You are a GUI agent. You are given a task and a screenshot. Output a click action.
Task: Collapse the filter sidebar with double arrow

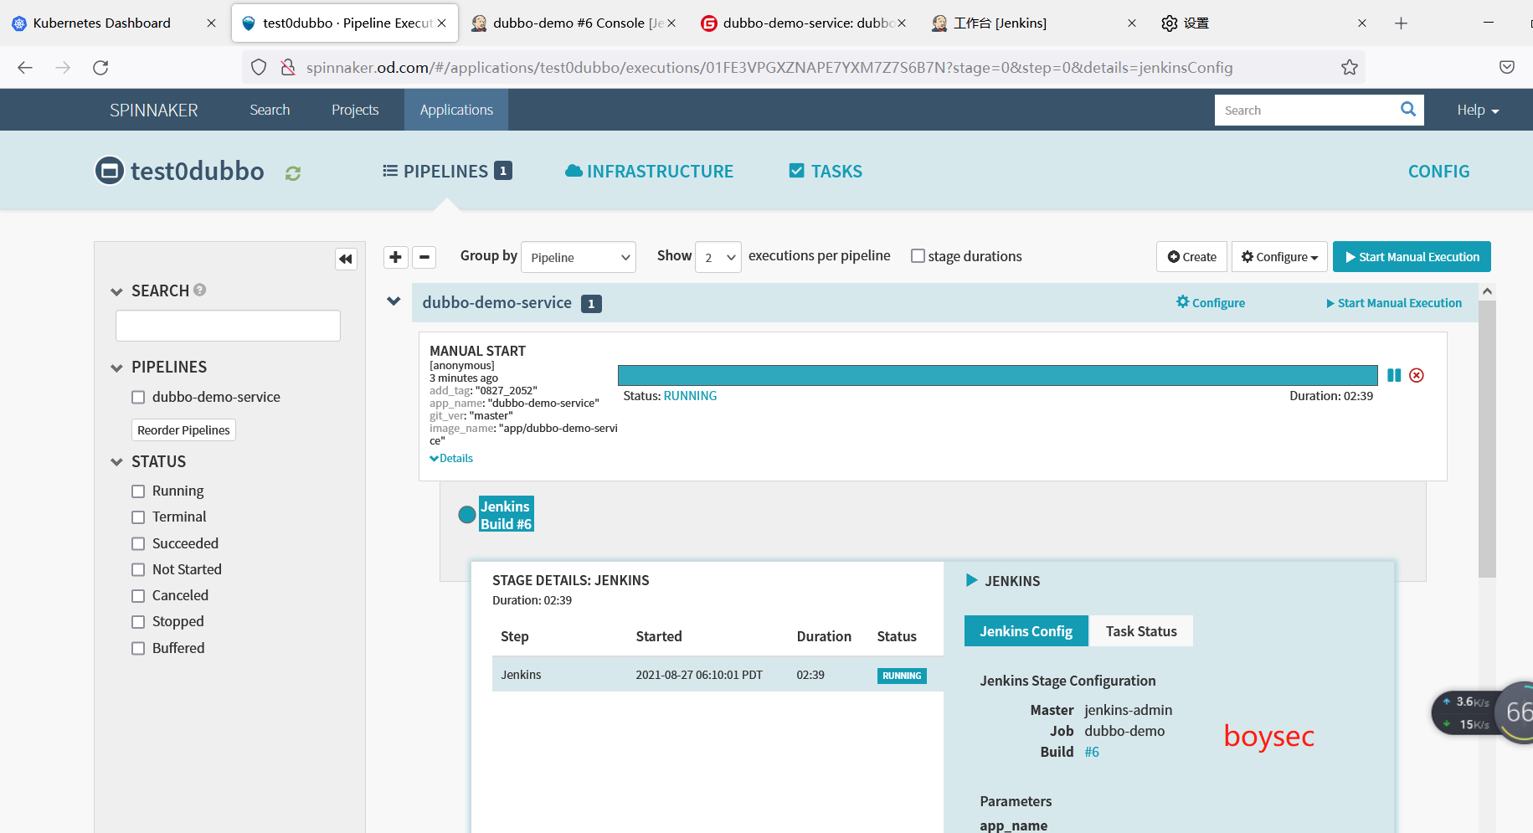[x=346, y=259]
